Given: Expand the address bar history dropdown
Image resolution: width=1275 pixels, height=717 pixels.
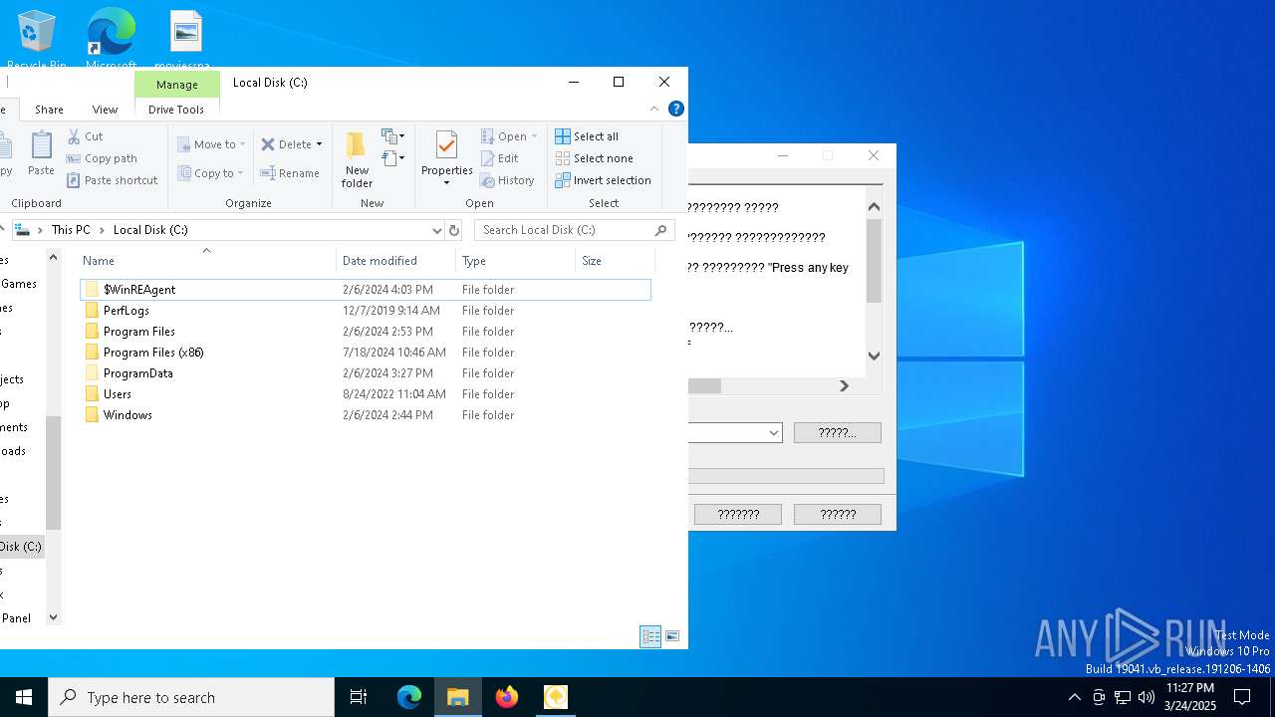Looking at the screenshot, I should pos(436,230).
